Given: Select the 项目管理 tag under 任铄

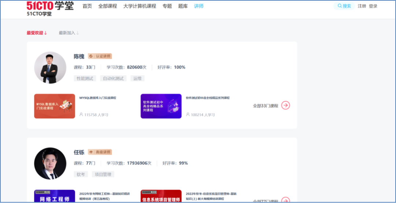Looking at the screenshot, I should tap(103, 175).
